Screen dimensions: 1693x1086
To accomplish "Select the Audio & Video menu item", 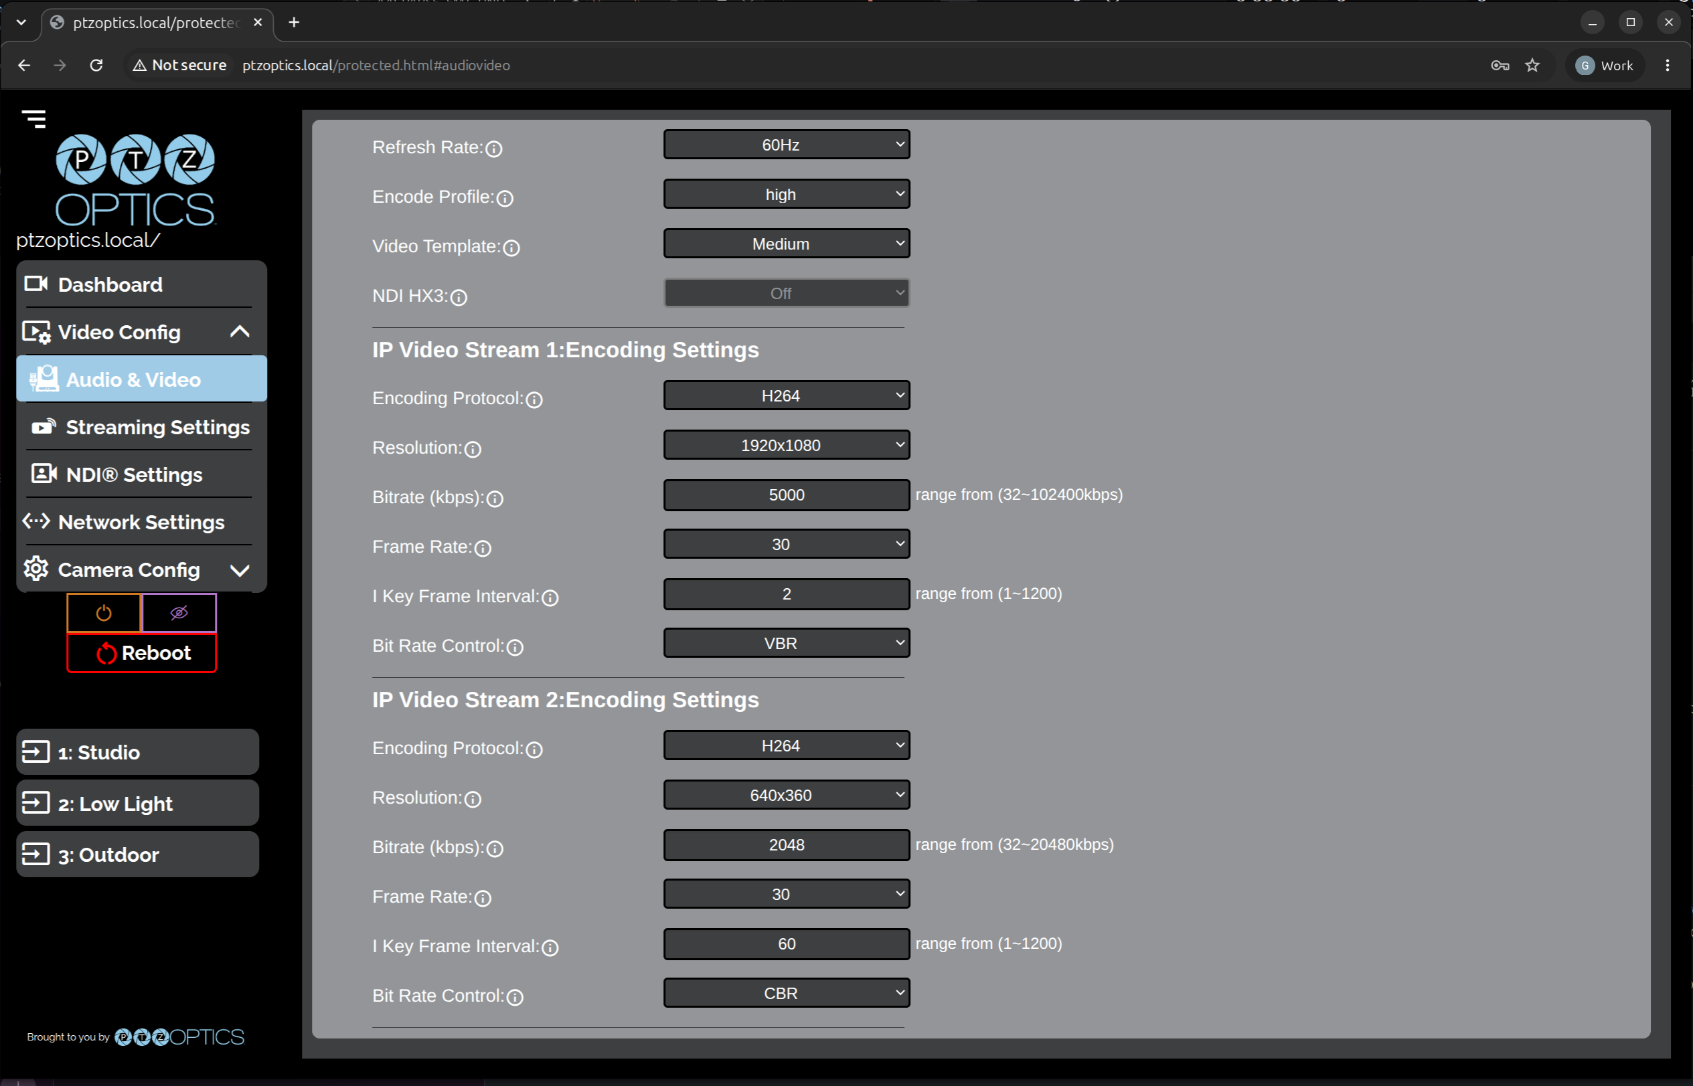I will 141,379.
